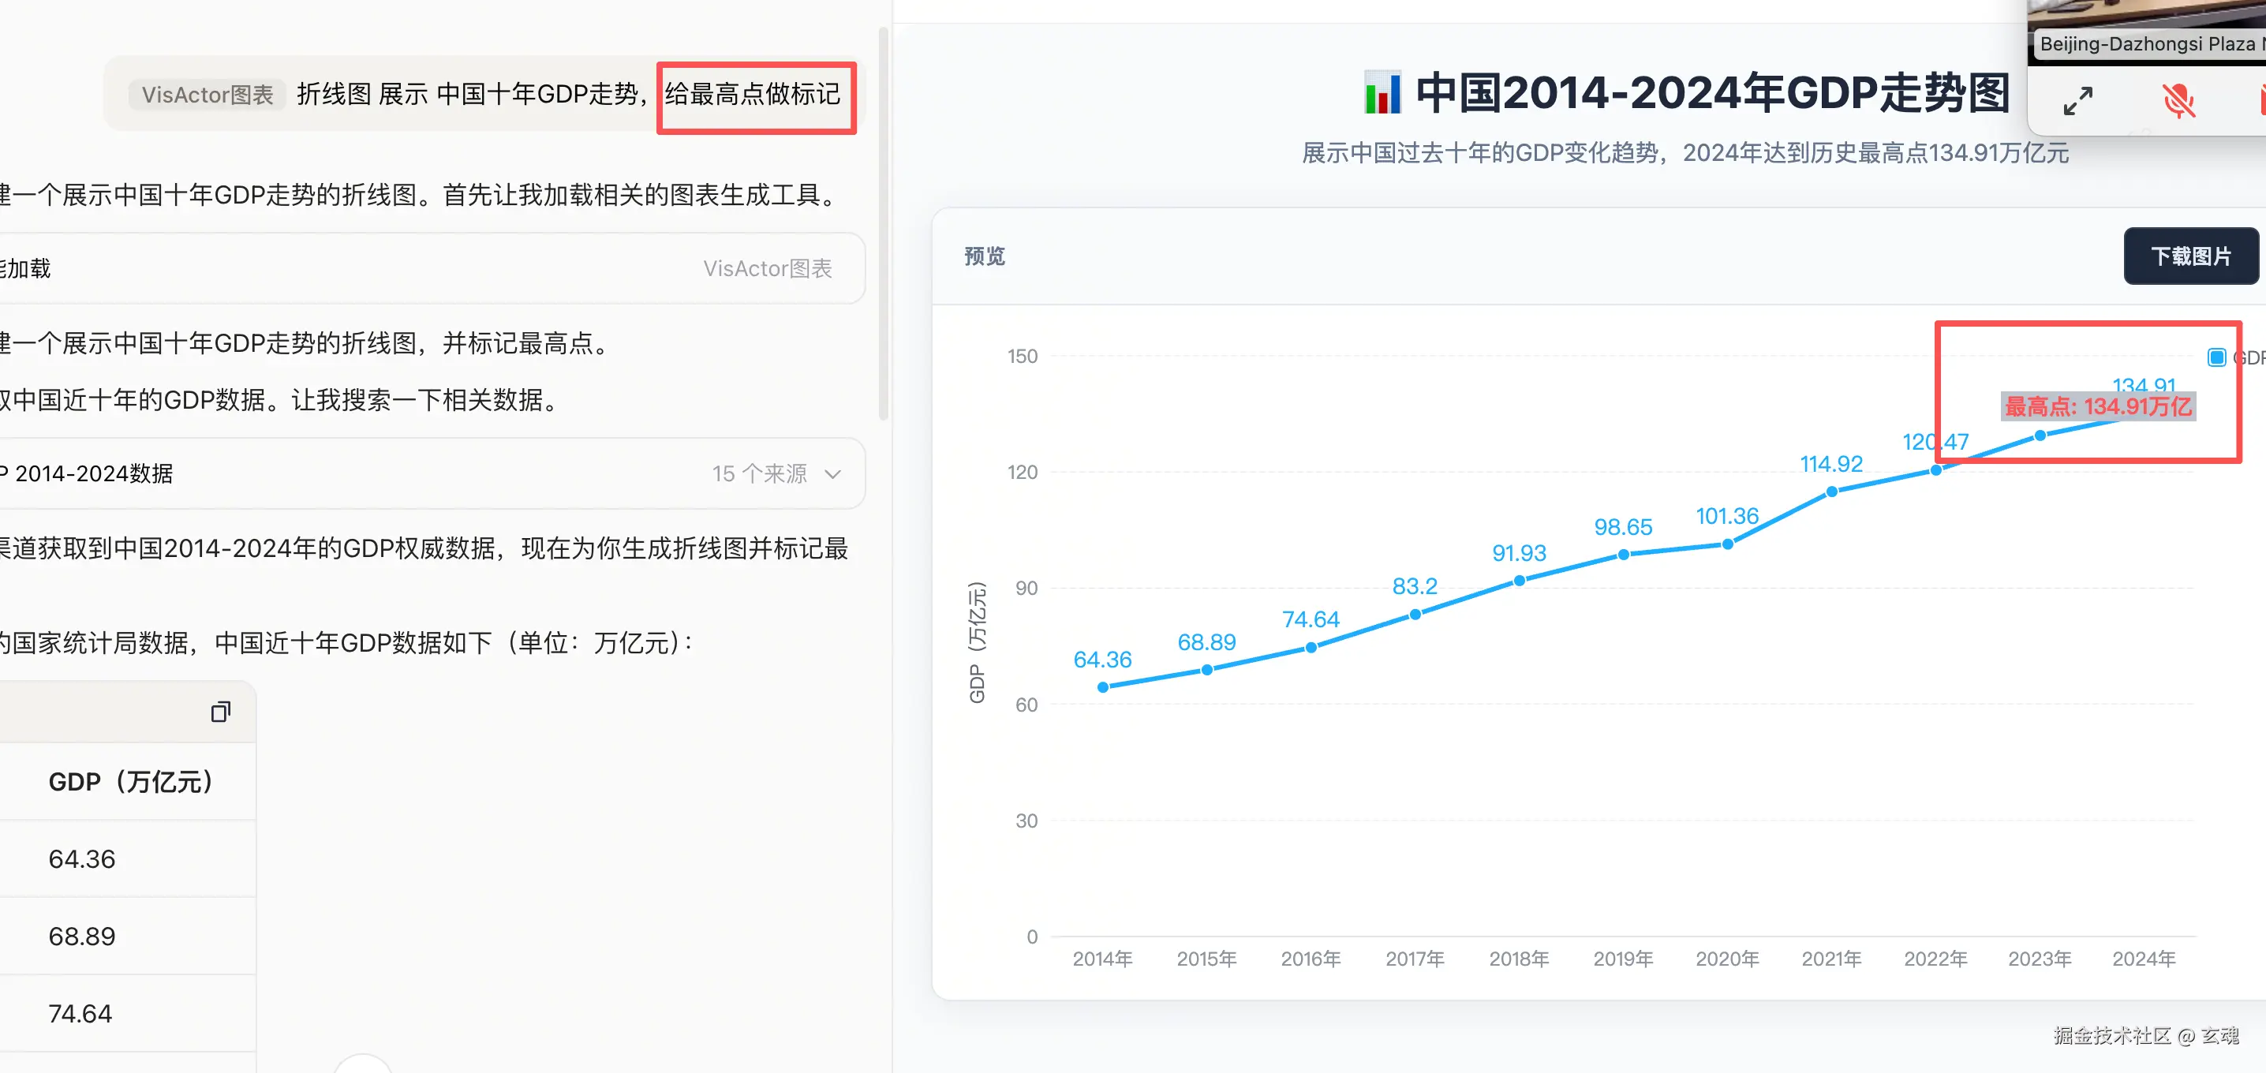Viewport: 2266px width, 1073px height.
Task: Click the bar chart emoji beside the title
Action: pos(1382,93)
